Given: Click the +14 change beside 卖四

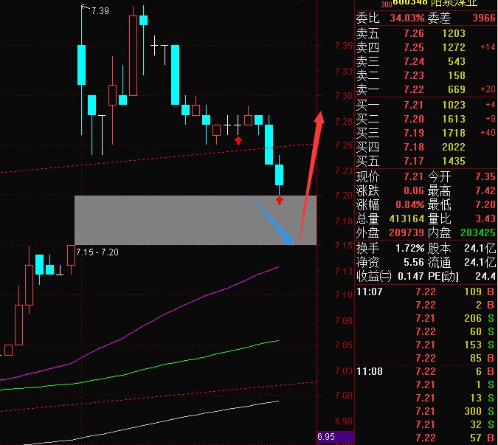Looking at the screenshot, I should [x=488, y=47].
